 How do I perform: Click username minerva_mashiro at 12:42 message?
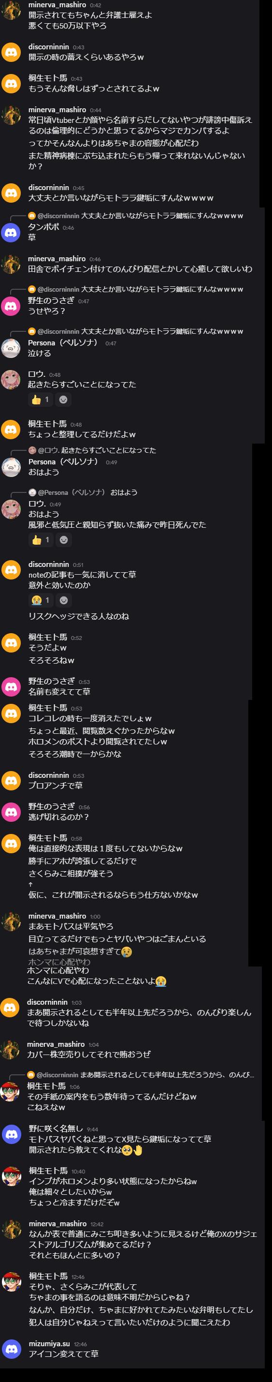(x=58, y=1223)
